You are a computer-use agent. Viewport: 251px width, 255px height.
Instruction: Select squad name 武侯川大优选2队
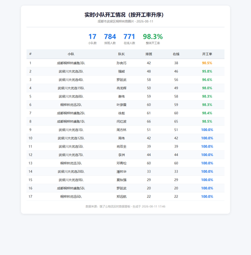pyautogui.click(x=71, y=71)
